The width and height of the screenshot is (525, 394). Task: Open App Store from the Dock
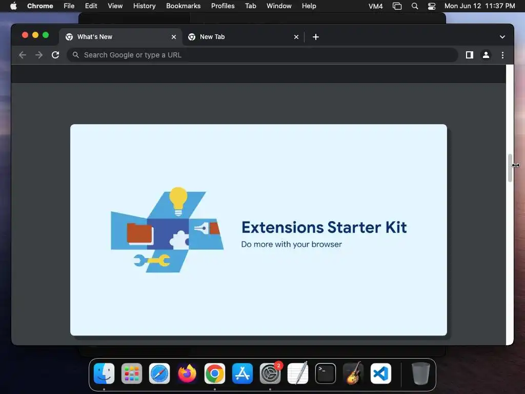point(243,373)
